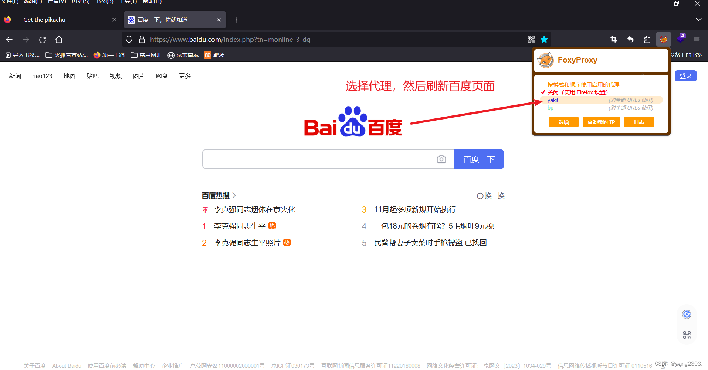Click the Baidu logo
708x370 pixels.
tap(353, 121)
